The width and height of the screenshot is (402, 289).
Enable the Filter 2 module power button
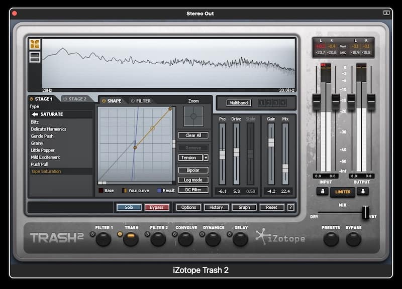[x=147, y=234]
